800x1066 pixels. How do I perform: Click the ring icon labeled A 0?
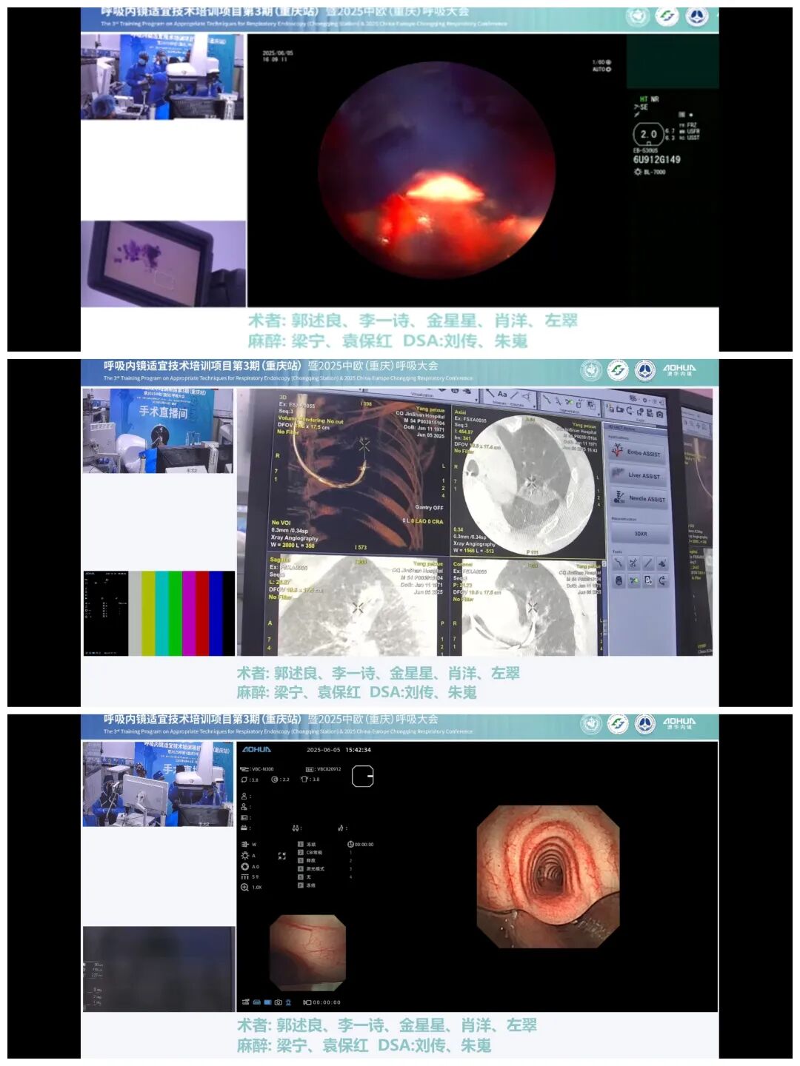[245, 866]
